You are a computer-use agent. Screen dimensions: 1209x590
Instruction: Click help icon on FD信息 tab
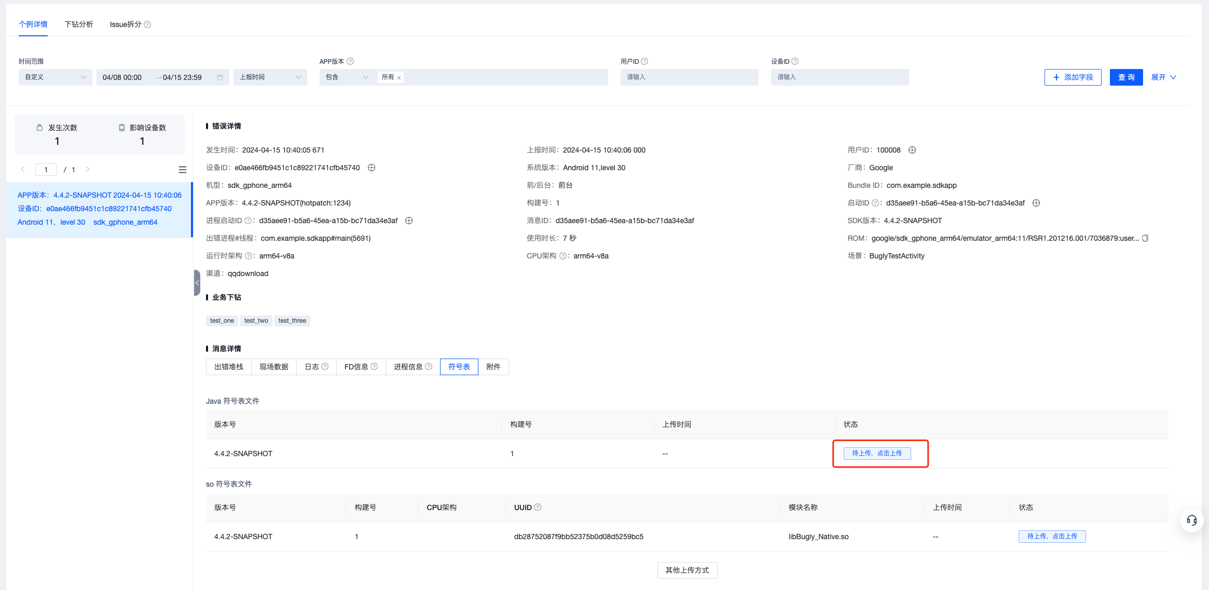374,366
